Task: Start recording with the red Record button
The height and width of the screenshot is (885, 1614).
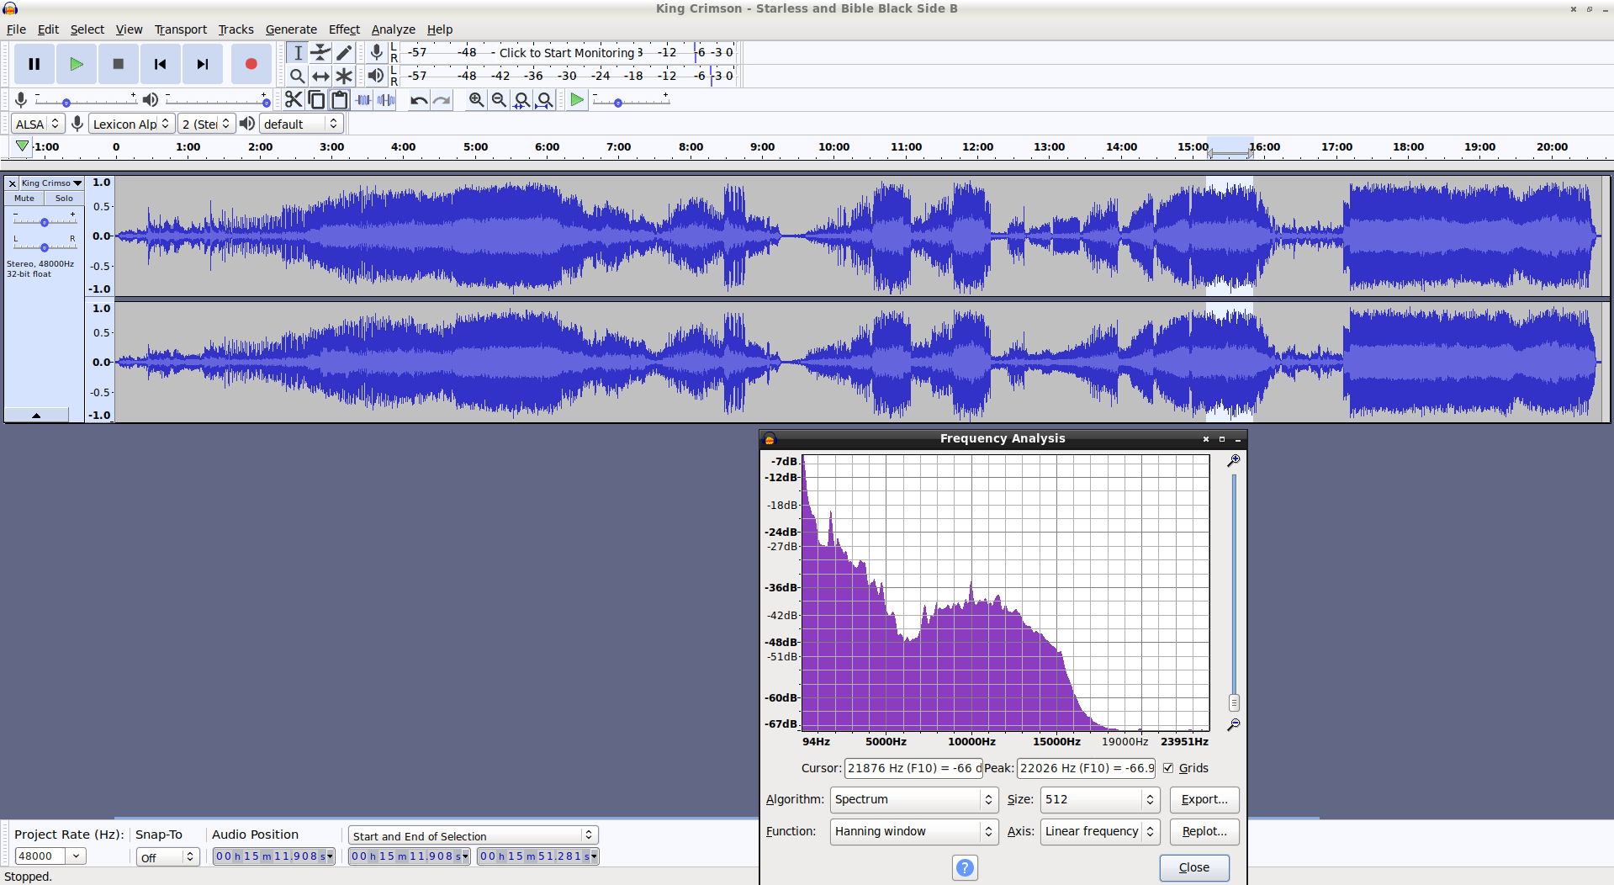Action: [x=251, y=64]
